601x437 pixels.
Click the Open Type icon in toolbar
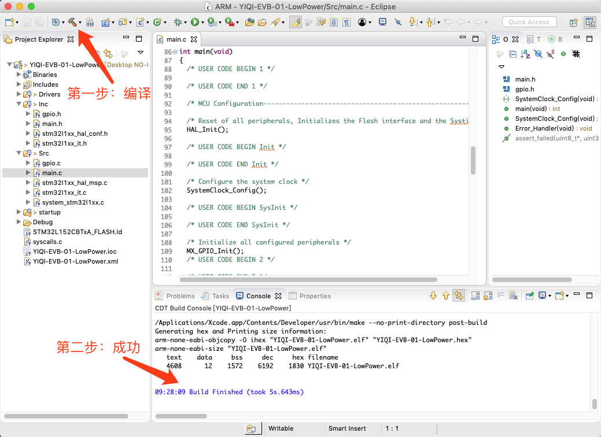tap(249, 22)
